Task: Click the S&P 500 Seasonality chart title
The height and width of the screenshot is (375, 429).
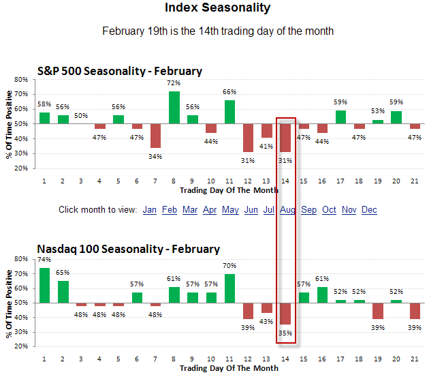Action: (x=119, y=71)
